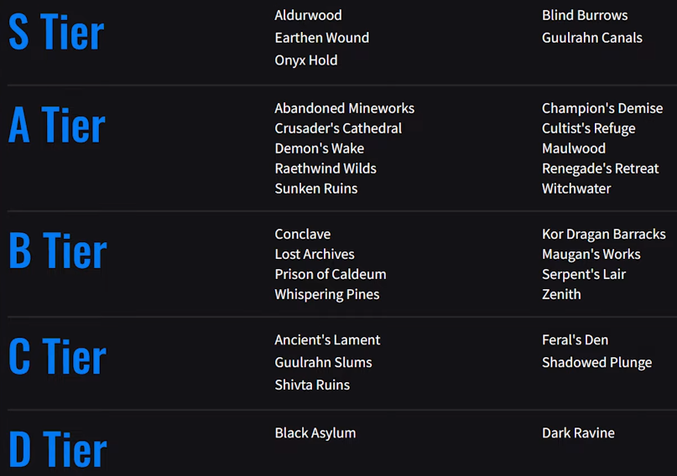
Task: Select the A Tier heading
Action: [56, 125]
